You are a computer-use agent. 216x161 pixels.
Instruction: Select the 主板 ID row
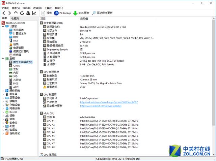point(69,117)
